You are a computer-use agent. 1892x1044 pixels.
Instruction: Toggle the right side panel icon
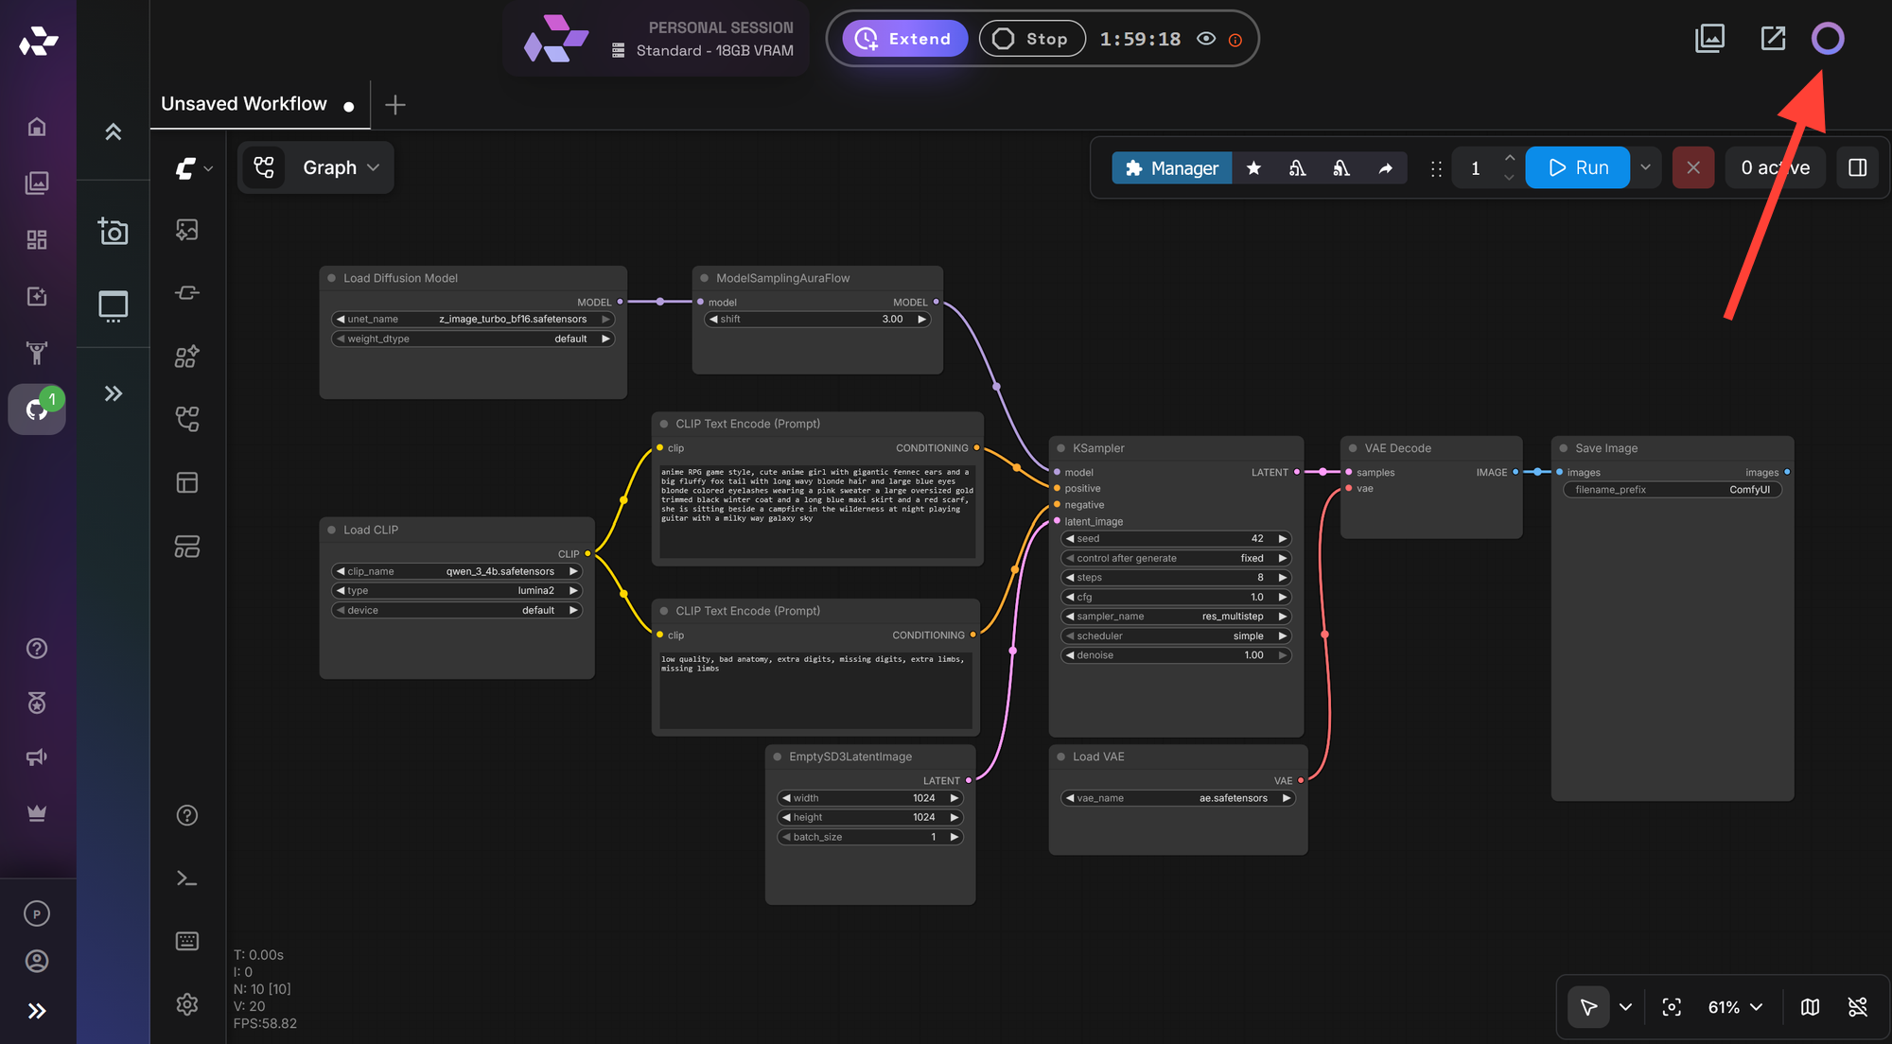click(1857, 167)
